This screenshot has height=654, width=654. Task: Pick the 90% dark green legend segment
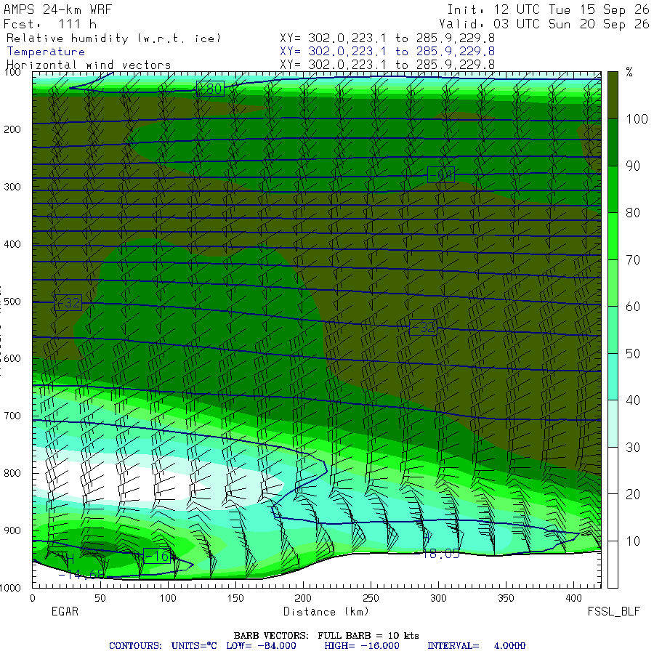click(613, 142)
